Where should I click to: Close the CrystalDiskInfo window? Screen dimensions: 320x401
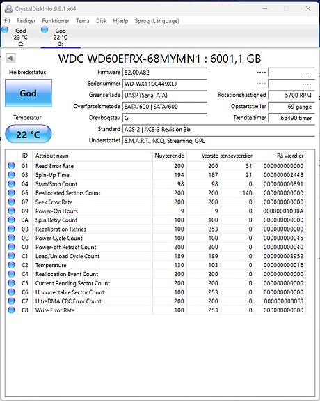[x=308, y=8]
